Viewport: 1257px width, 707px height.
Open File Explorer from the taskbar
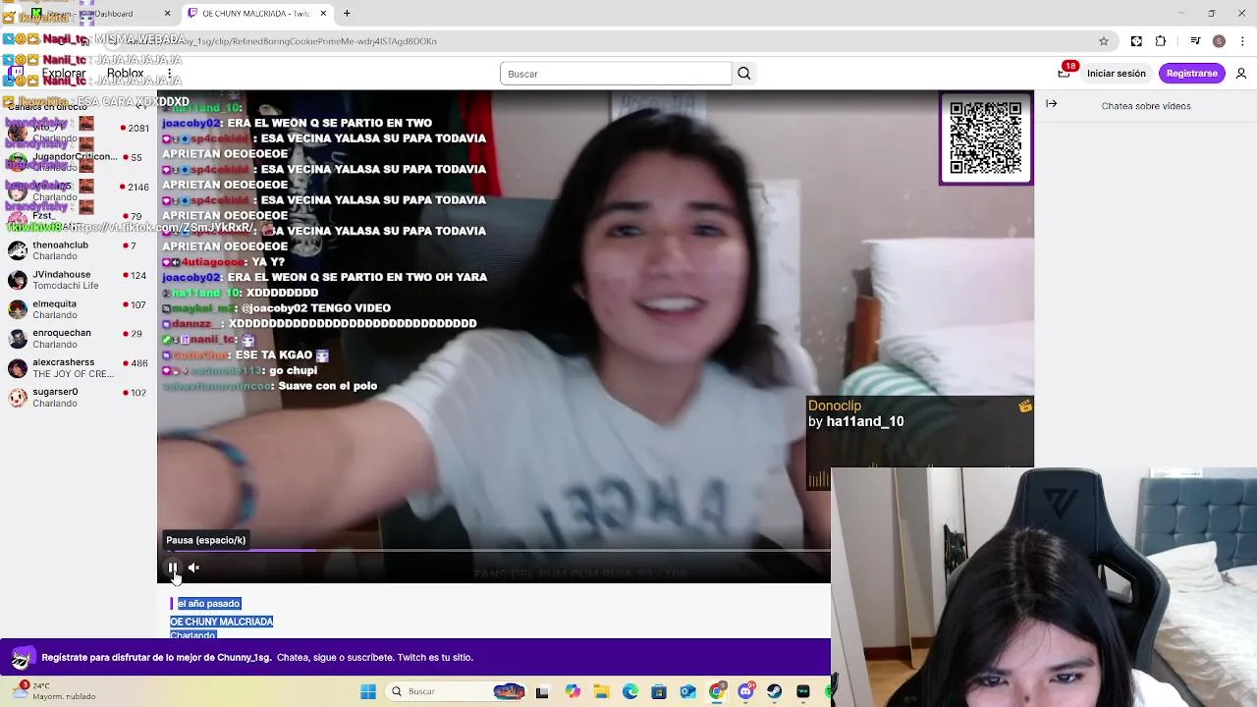[x=601, y=691]
